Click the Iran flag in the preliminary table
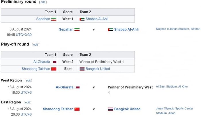 (x=54, y=19)
